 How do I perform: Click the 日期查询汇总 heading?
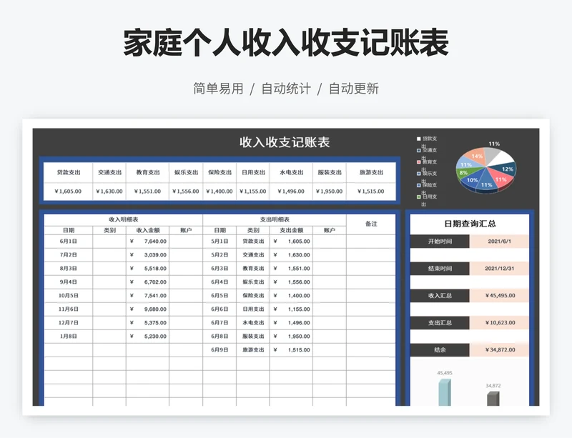470,224
